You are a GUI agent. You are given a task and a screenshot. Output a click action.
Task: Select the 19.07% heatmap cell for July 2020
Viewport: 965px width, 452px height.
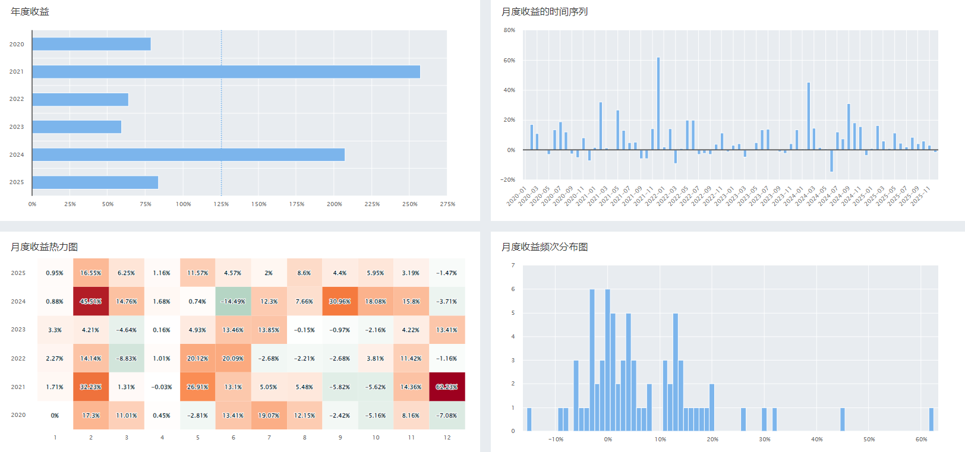pos(269,415)
